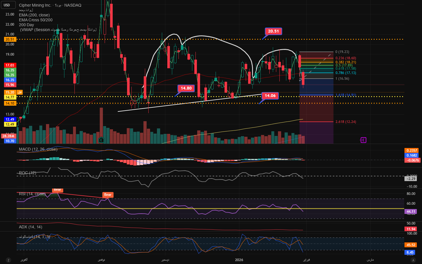Click the ROC (12) indicator label
This screenshot has height=264, width=422.
(28, 173)
